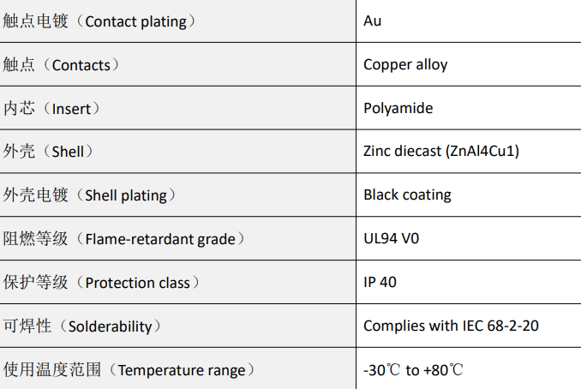Select the 'UL94 V0' value
This screenshot has height=389, width=581.
[392, 239]
